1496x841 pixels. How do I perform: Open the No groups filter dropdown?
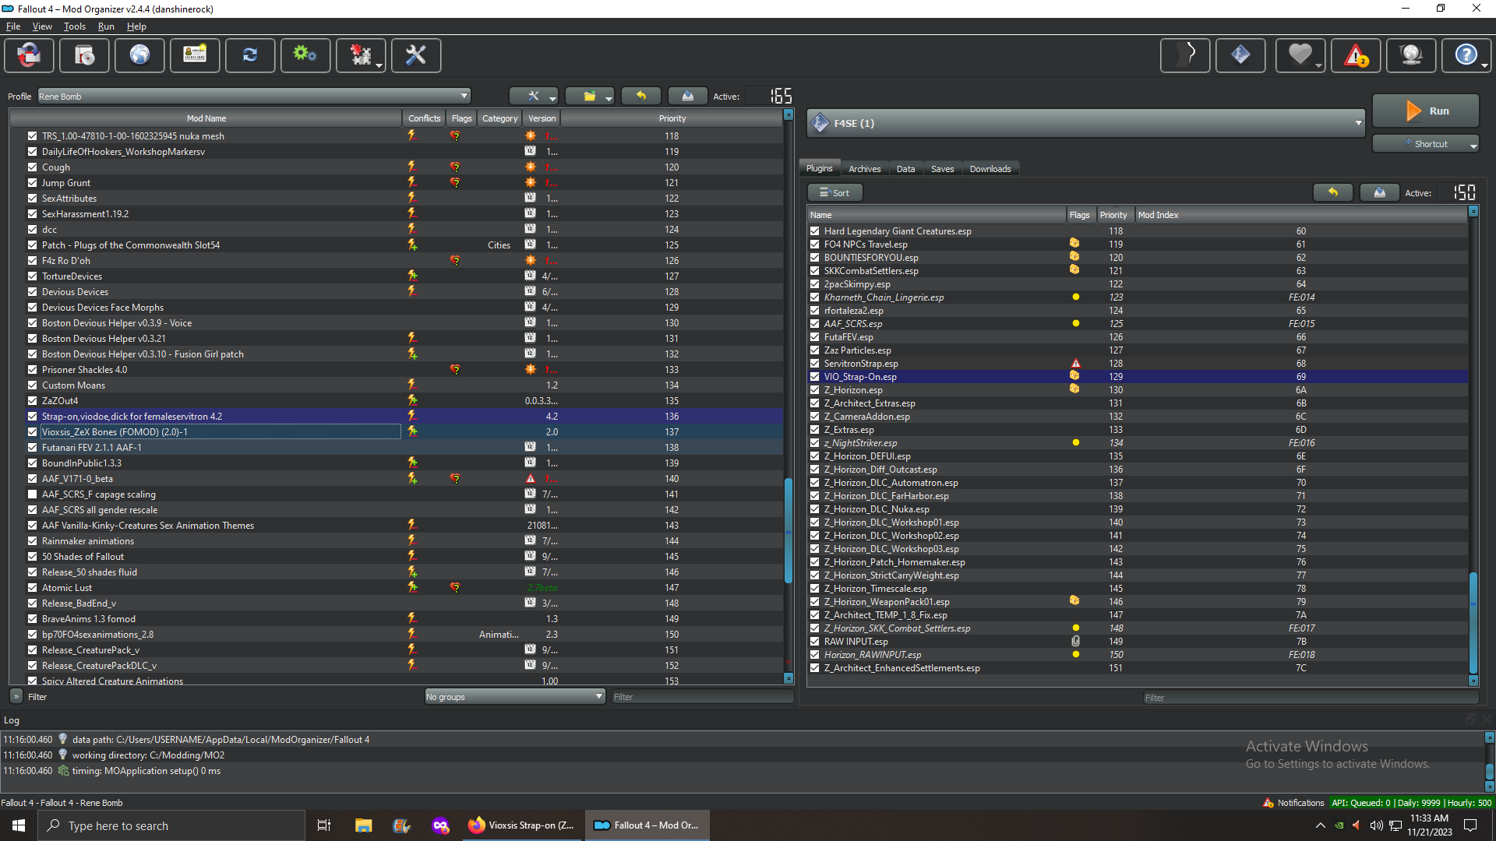click(597, 696)
